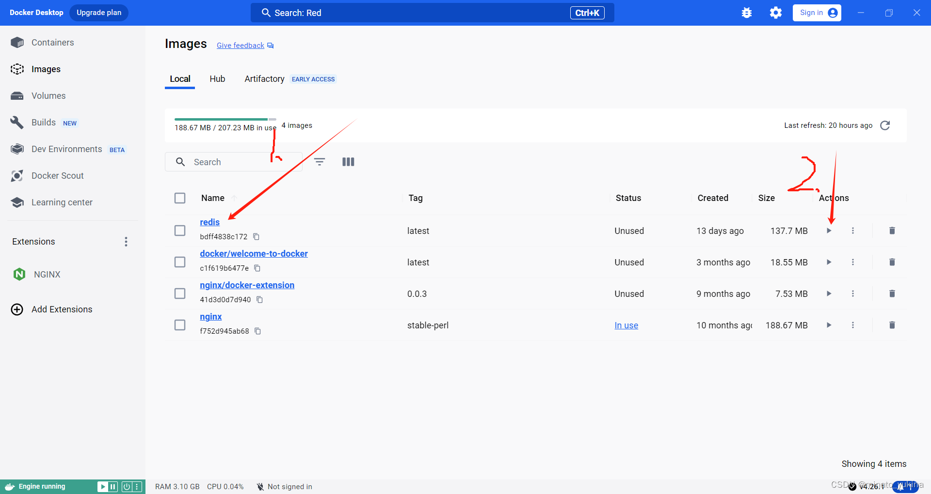Open more actions for nginx stable-perl
Image resolution: width=931 pixels, height=494 pixels.
coord(853,325)
